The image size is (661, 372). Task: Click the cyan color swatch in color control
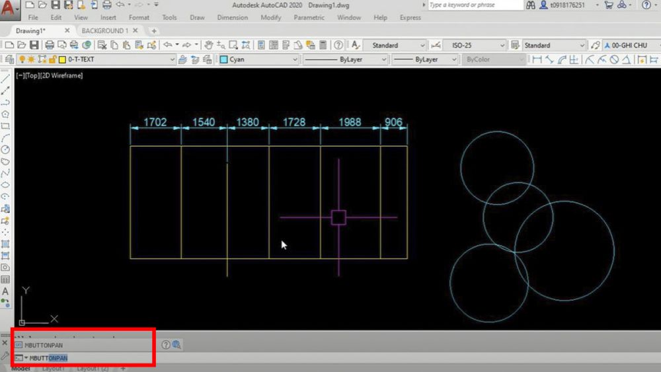click(224, 59)
